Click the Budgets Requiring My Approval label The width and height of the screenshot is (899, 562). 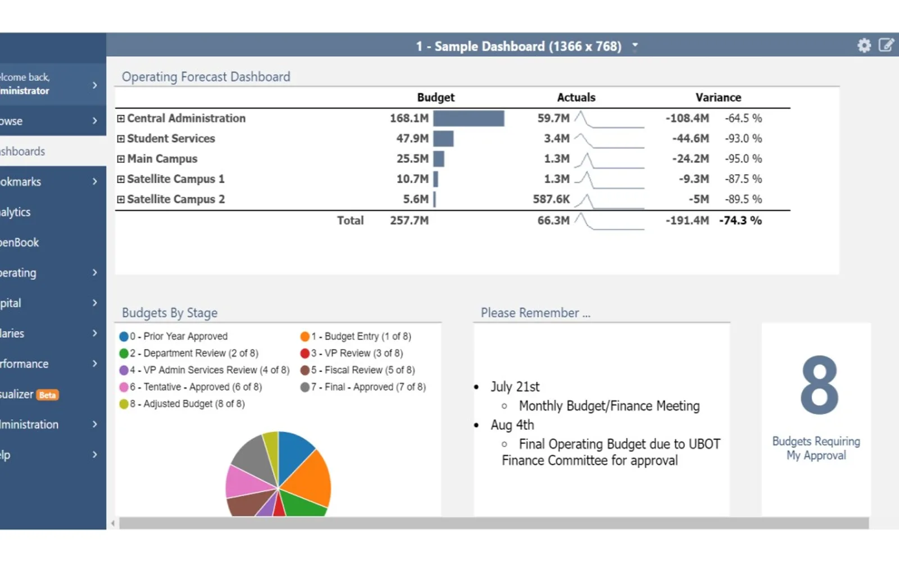(816, 448)
